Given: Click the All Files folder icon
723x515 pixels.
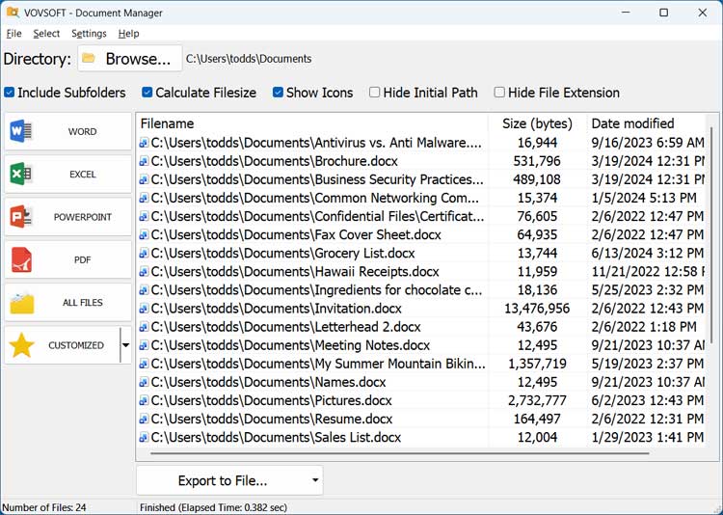Looking at the screenshot, I should click(21, 303).
